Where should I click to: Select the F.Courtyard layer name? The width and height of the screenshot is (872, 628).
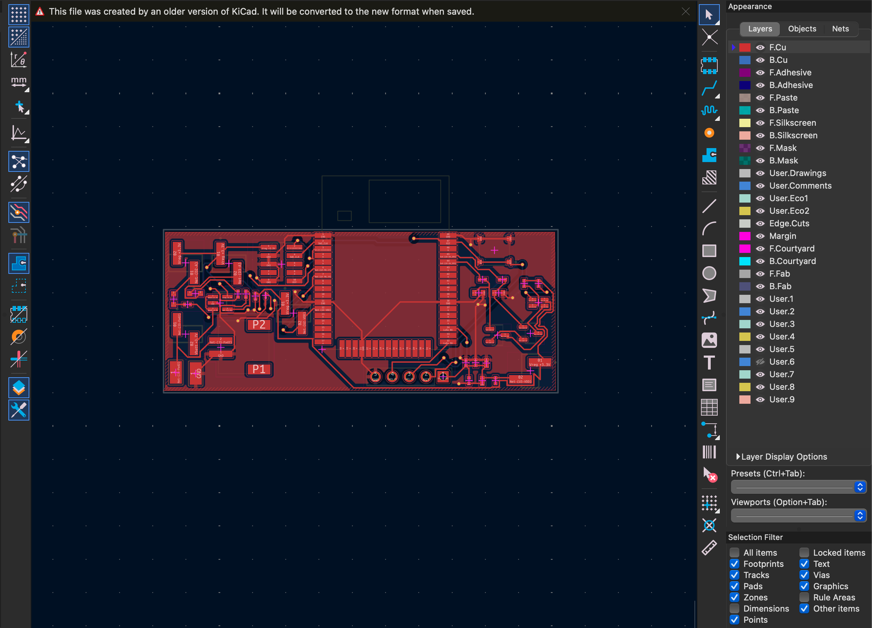coord(792,249)
